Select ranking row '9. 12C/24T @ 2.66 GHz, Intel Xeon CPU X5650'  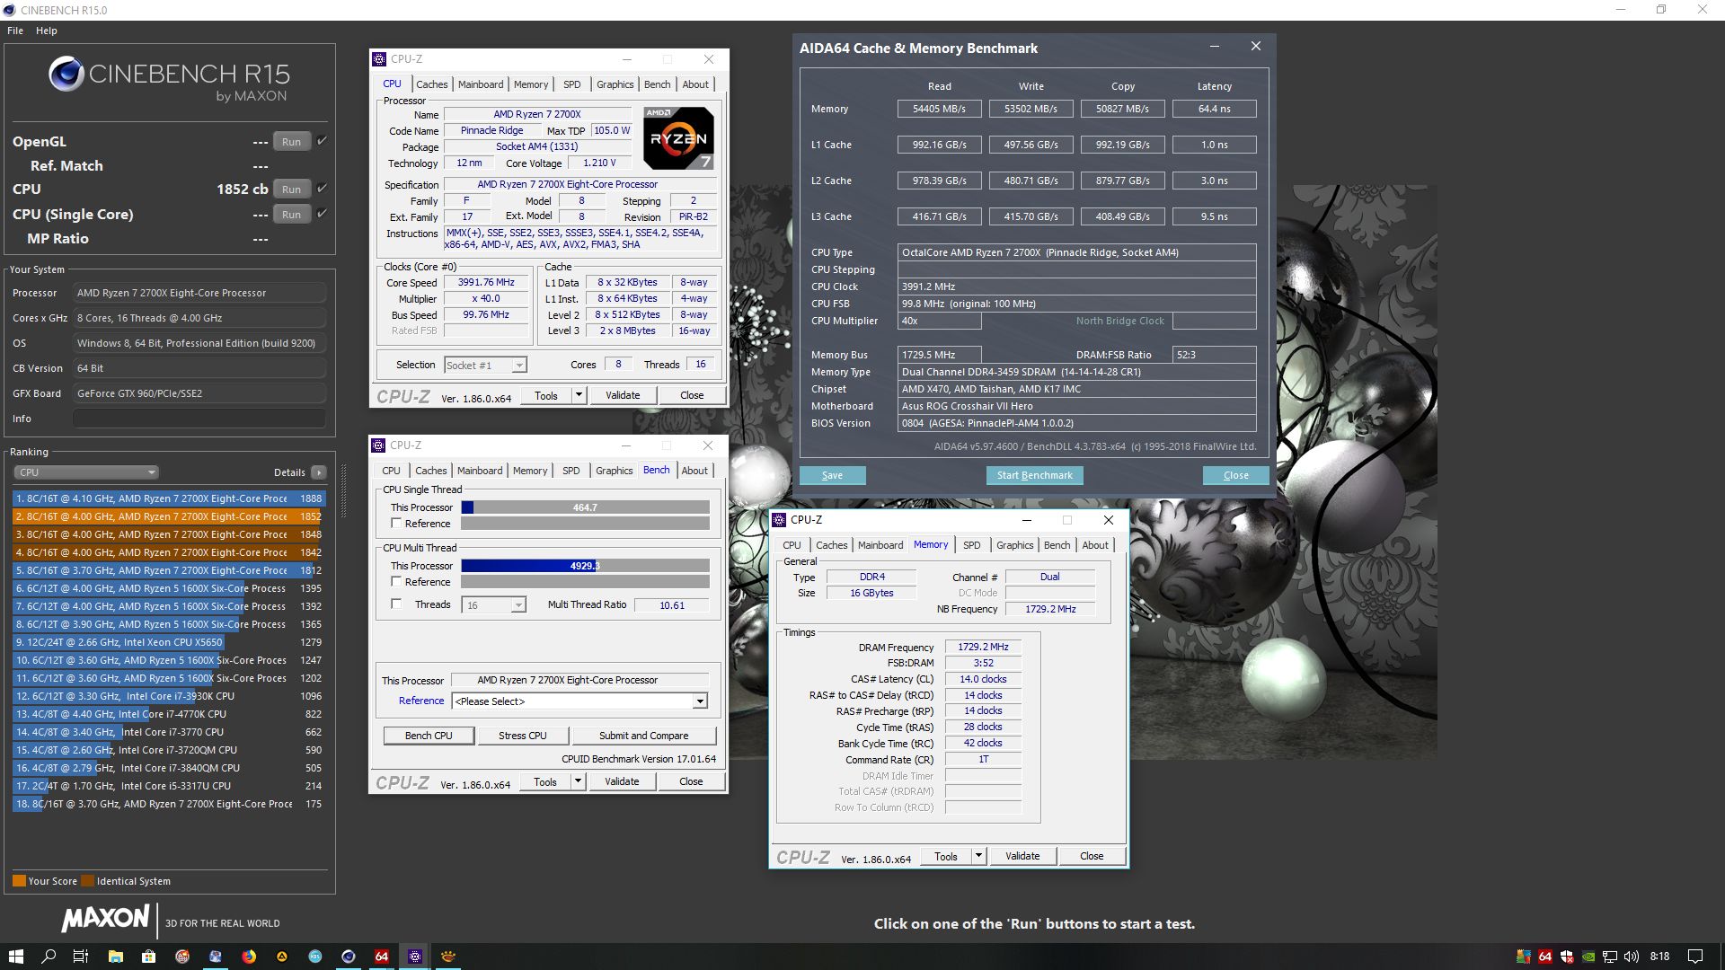coord(169,642)
